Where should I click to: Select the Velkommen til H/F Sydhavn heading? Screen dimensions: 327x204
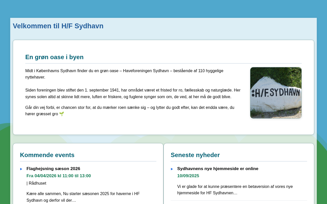click(58, 26)
